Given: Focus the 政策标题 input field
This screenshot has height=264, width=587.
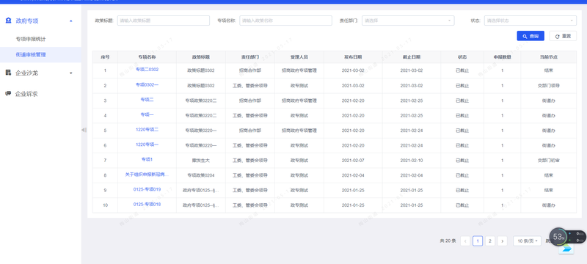Looking at the screenshot, I should (x=164, y=21).
